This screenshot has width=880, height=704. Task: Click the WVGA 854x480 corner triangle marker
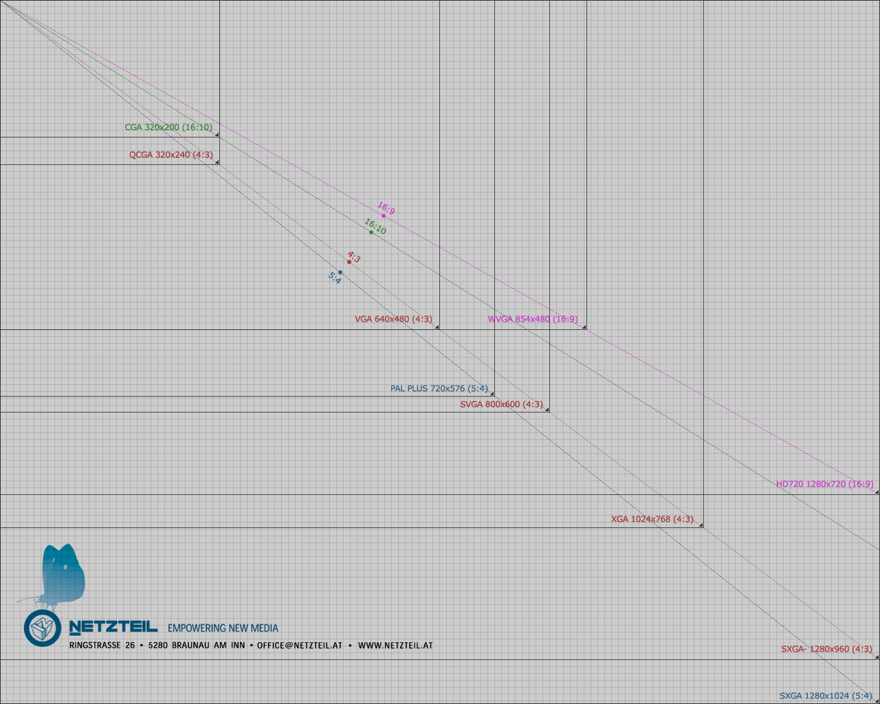584,327
